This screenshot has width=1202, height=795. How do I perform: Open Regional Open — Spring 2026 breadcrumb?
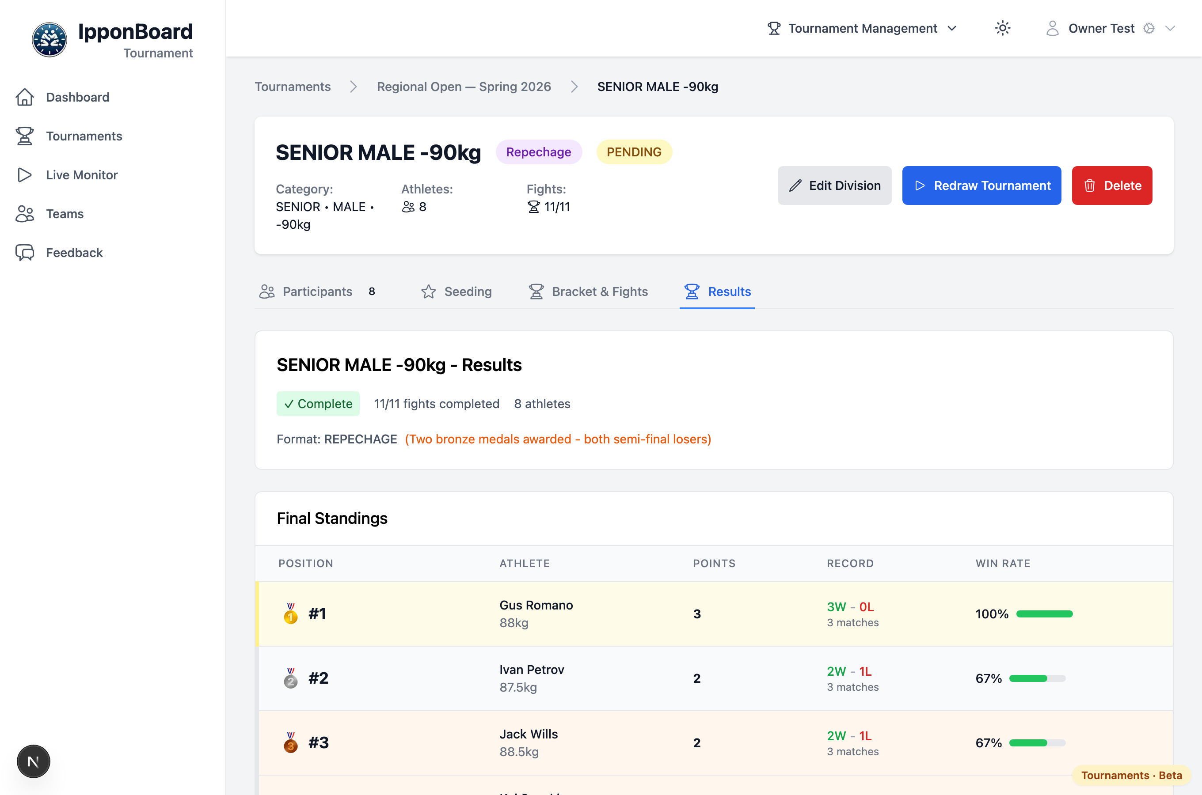pos(464,87)
